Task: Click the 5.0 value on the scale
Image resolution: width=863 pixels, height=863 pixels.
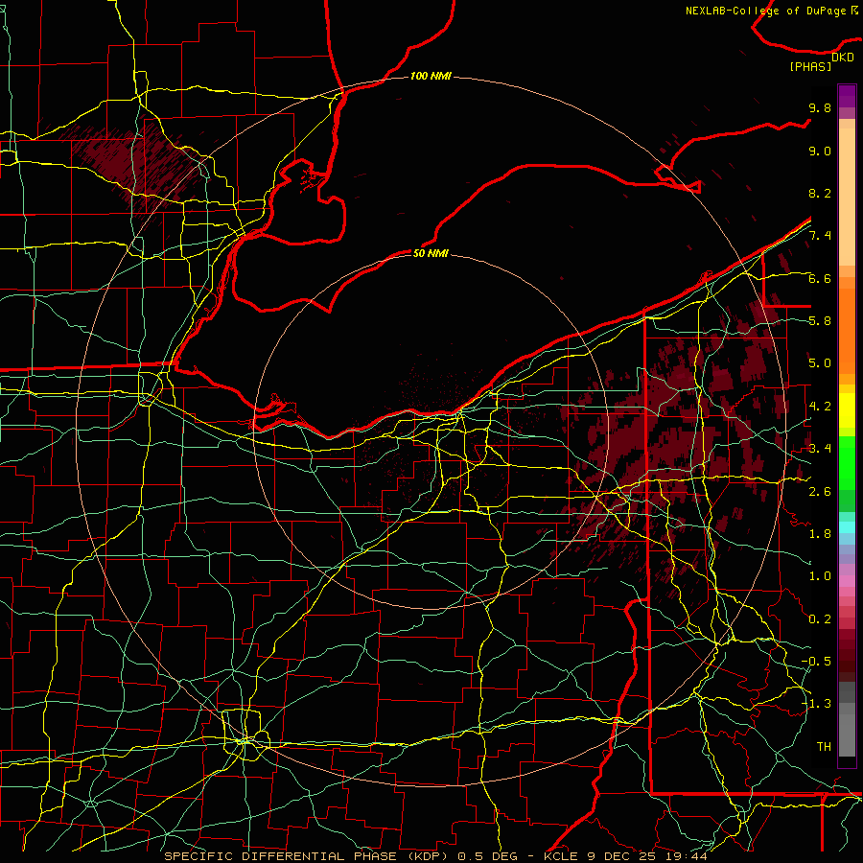Action: tap(820, 363)
